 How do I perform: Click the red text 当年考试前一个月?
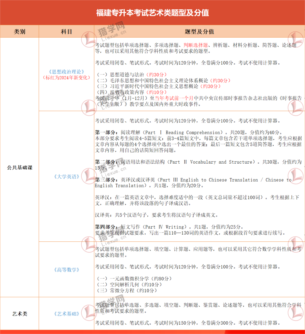tap(174, 98)
